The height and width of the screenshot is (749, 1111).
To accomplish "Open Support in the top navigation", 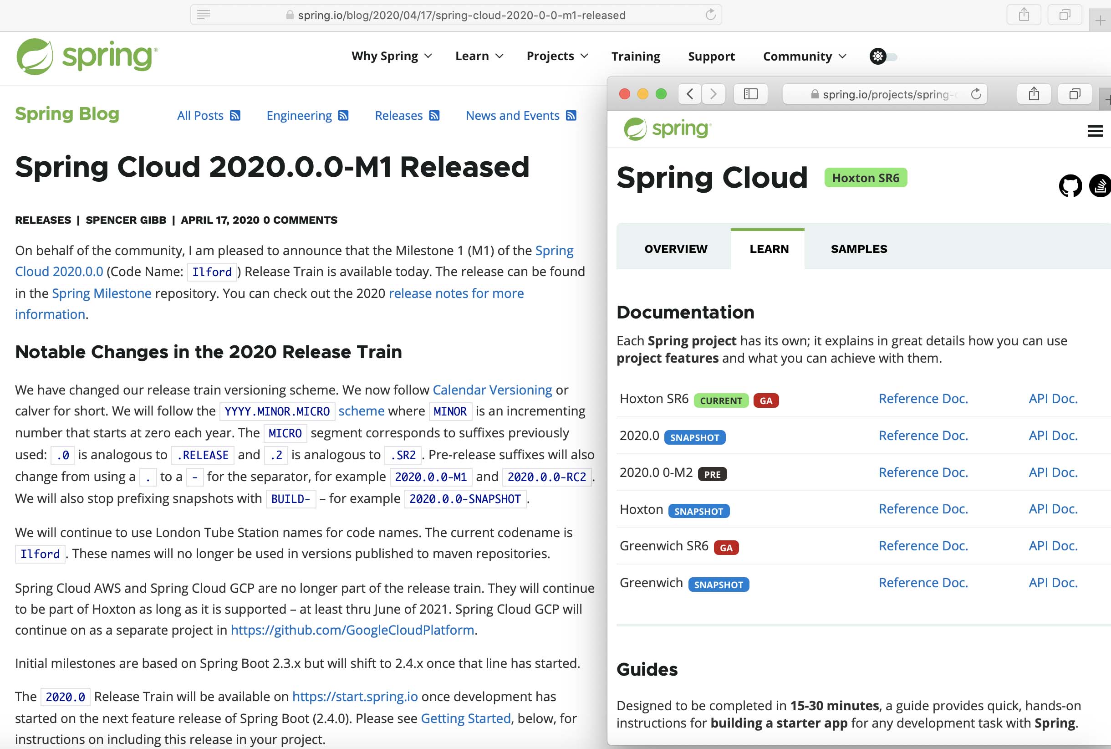I will tap(711, 56).
